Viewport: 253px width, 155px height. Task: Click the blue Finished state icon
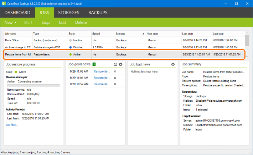(x=70, y=47)
